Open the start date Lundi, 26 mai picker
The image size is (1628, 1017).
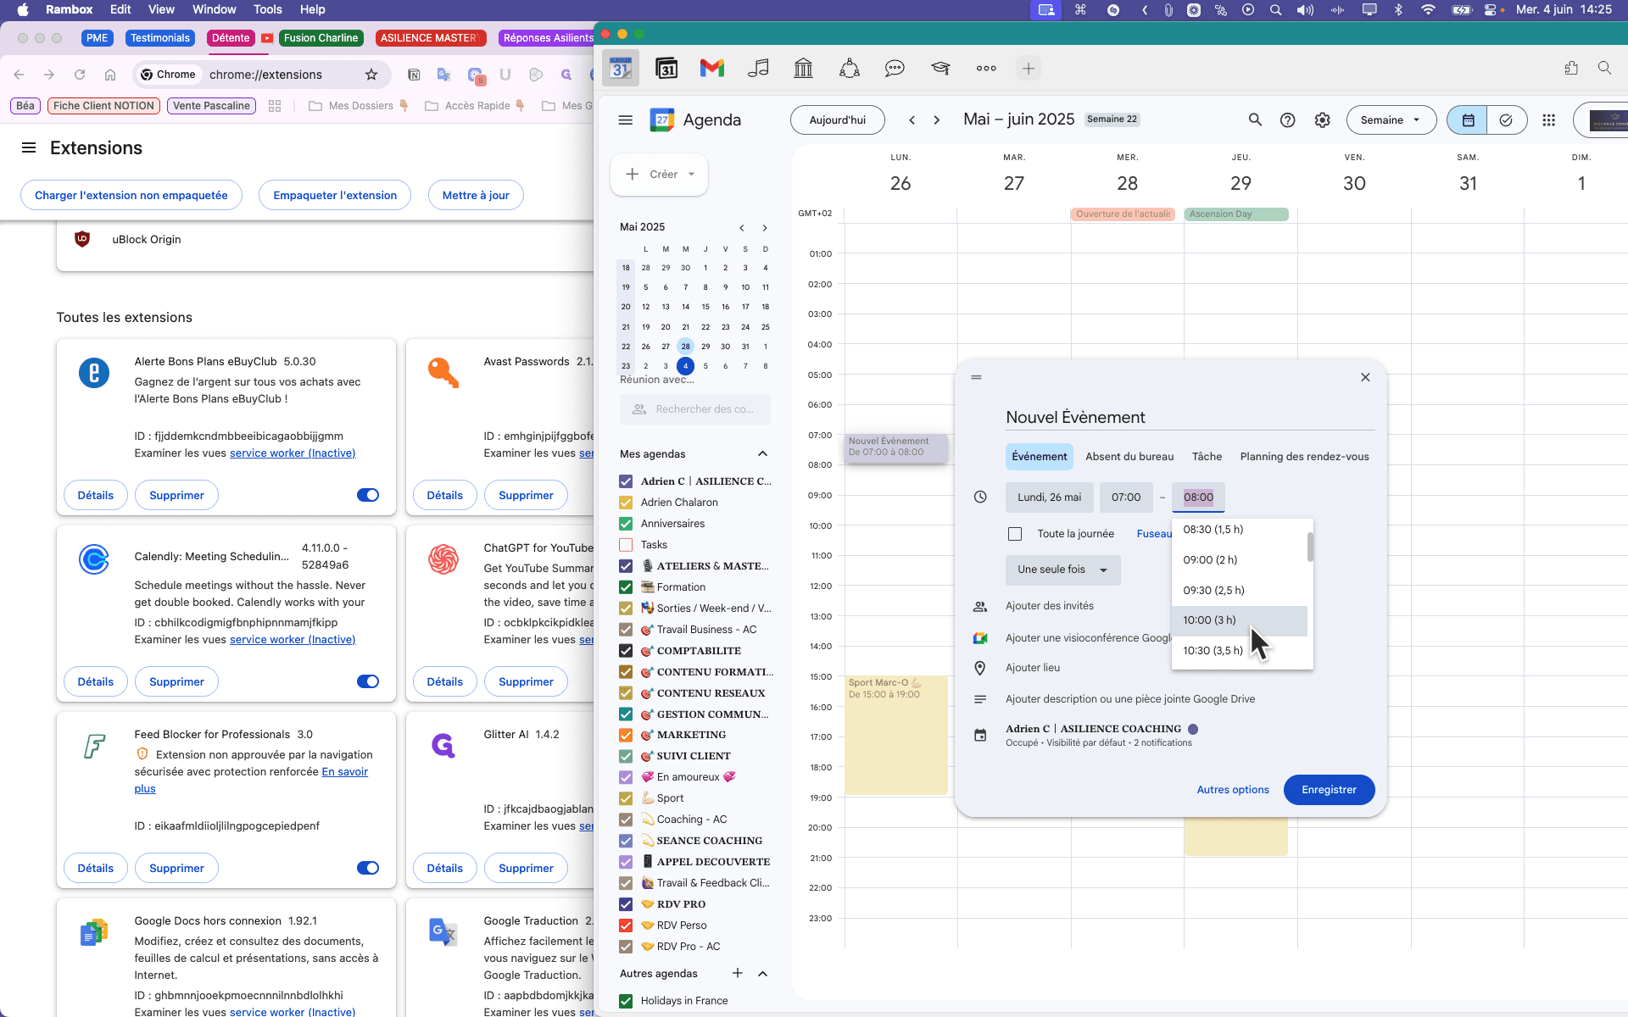click(x=1050, y=497)
